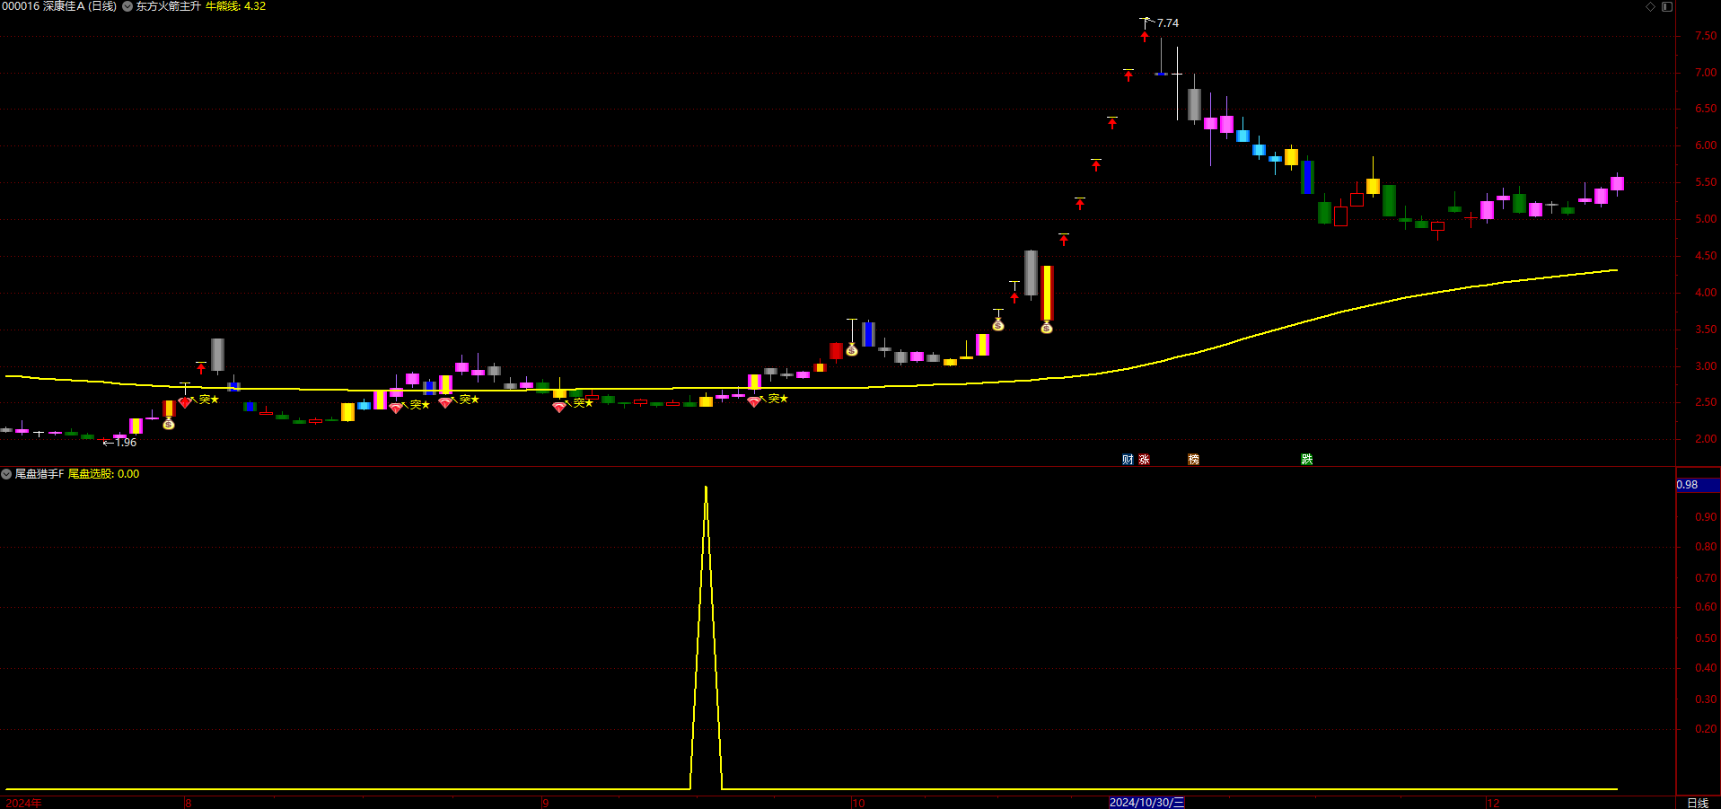The image size is (1721, 809).
Task: Click the highlighted 0.98 value on sub-chart axis
Action: coord(1697,485)
